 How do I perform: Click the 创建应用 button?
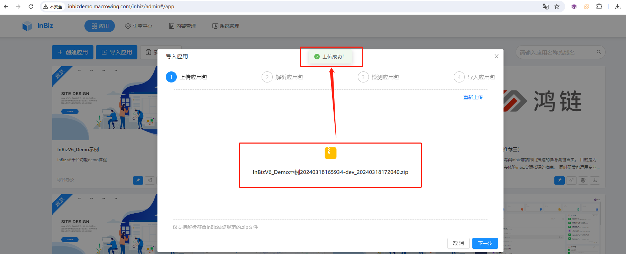coord(73,52)
